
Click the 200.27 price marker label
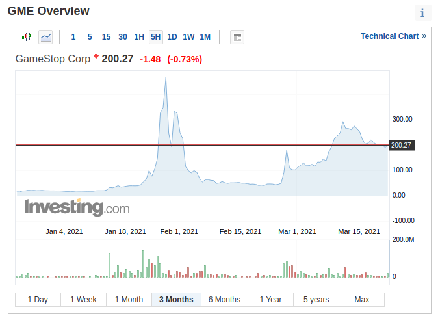tap(402, 145)
